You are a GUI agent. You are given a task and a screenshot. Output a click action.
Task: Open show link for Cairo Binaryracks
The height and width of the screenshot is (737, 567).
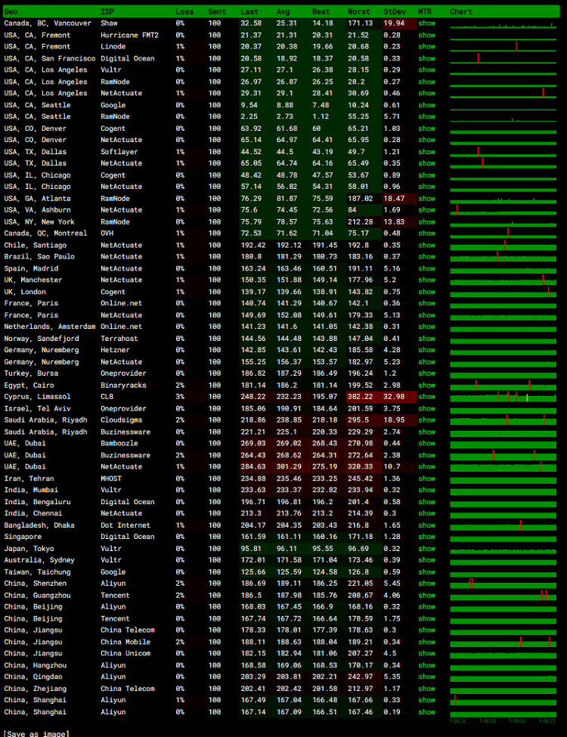tap(426, 385)
